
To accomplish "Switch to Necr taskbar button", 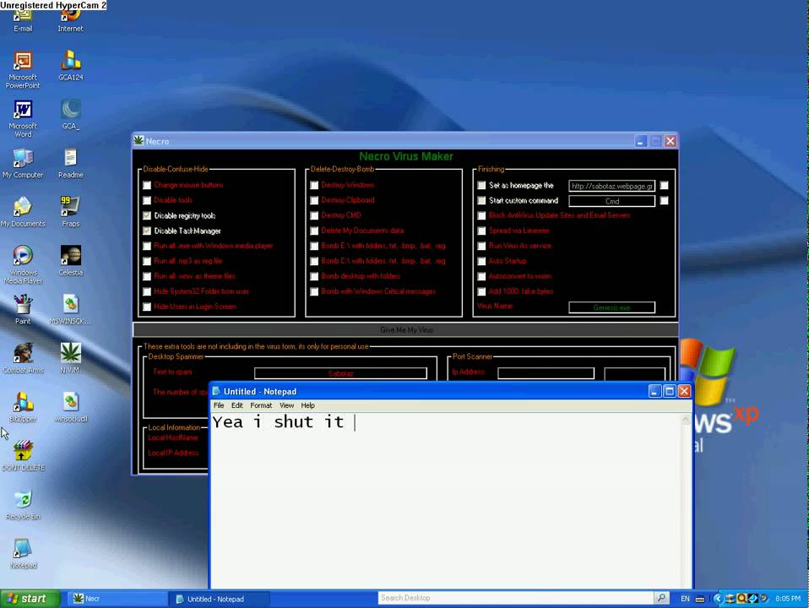I will point(117,599).
